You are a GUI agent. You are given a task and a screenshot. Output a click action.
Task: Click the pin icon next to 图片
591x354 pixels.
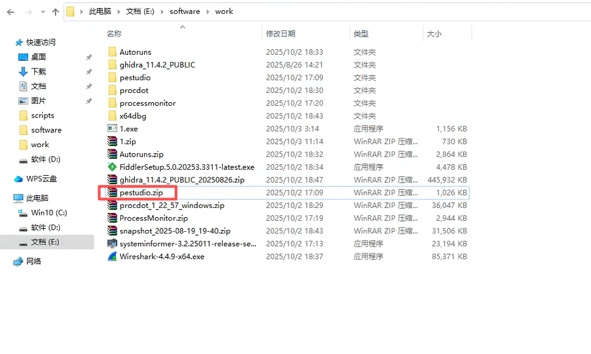coord(89,101)
